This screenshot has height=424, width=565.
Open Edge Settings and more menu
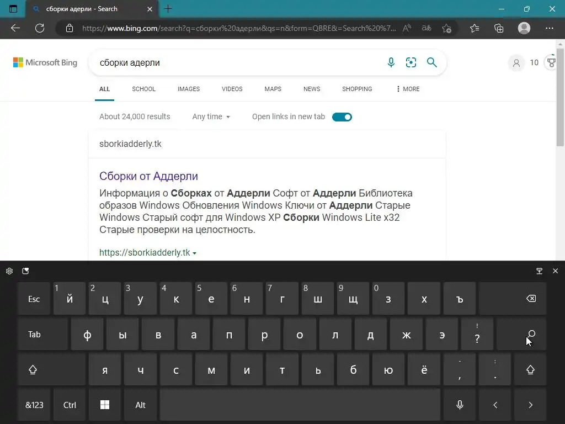point(550,28)
